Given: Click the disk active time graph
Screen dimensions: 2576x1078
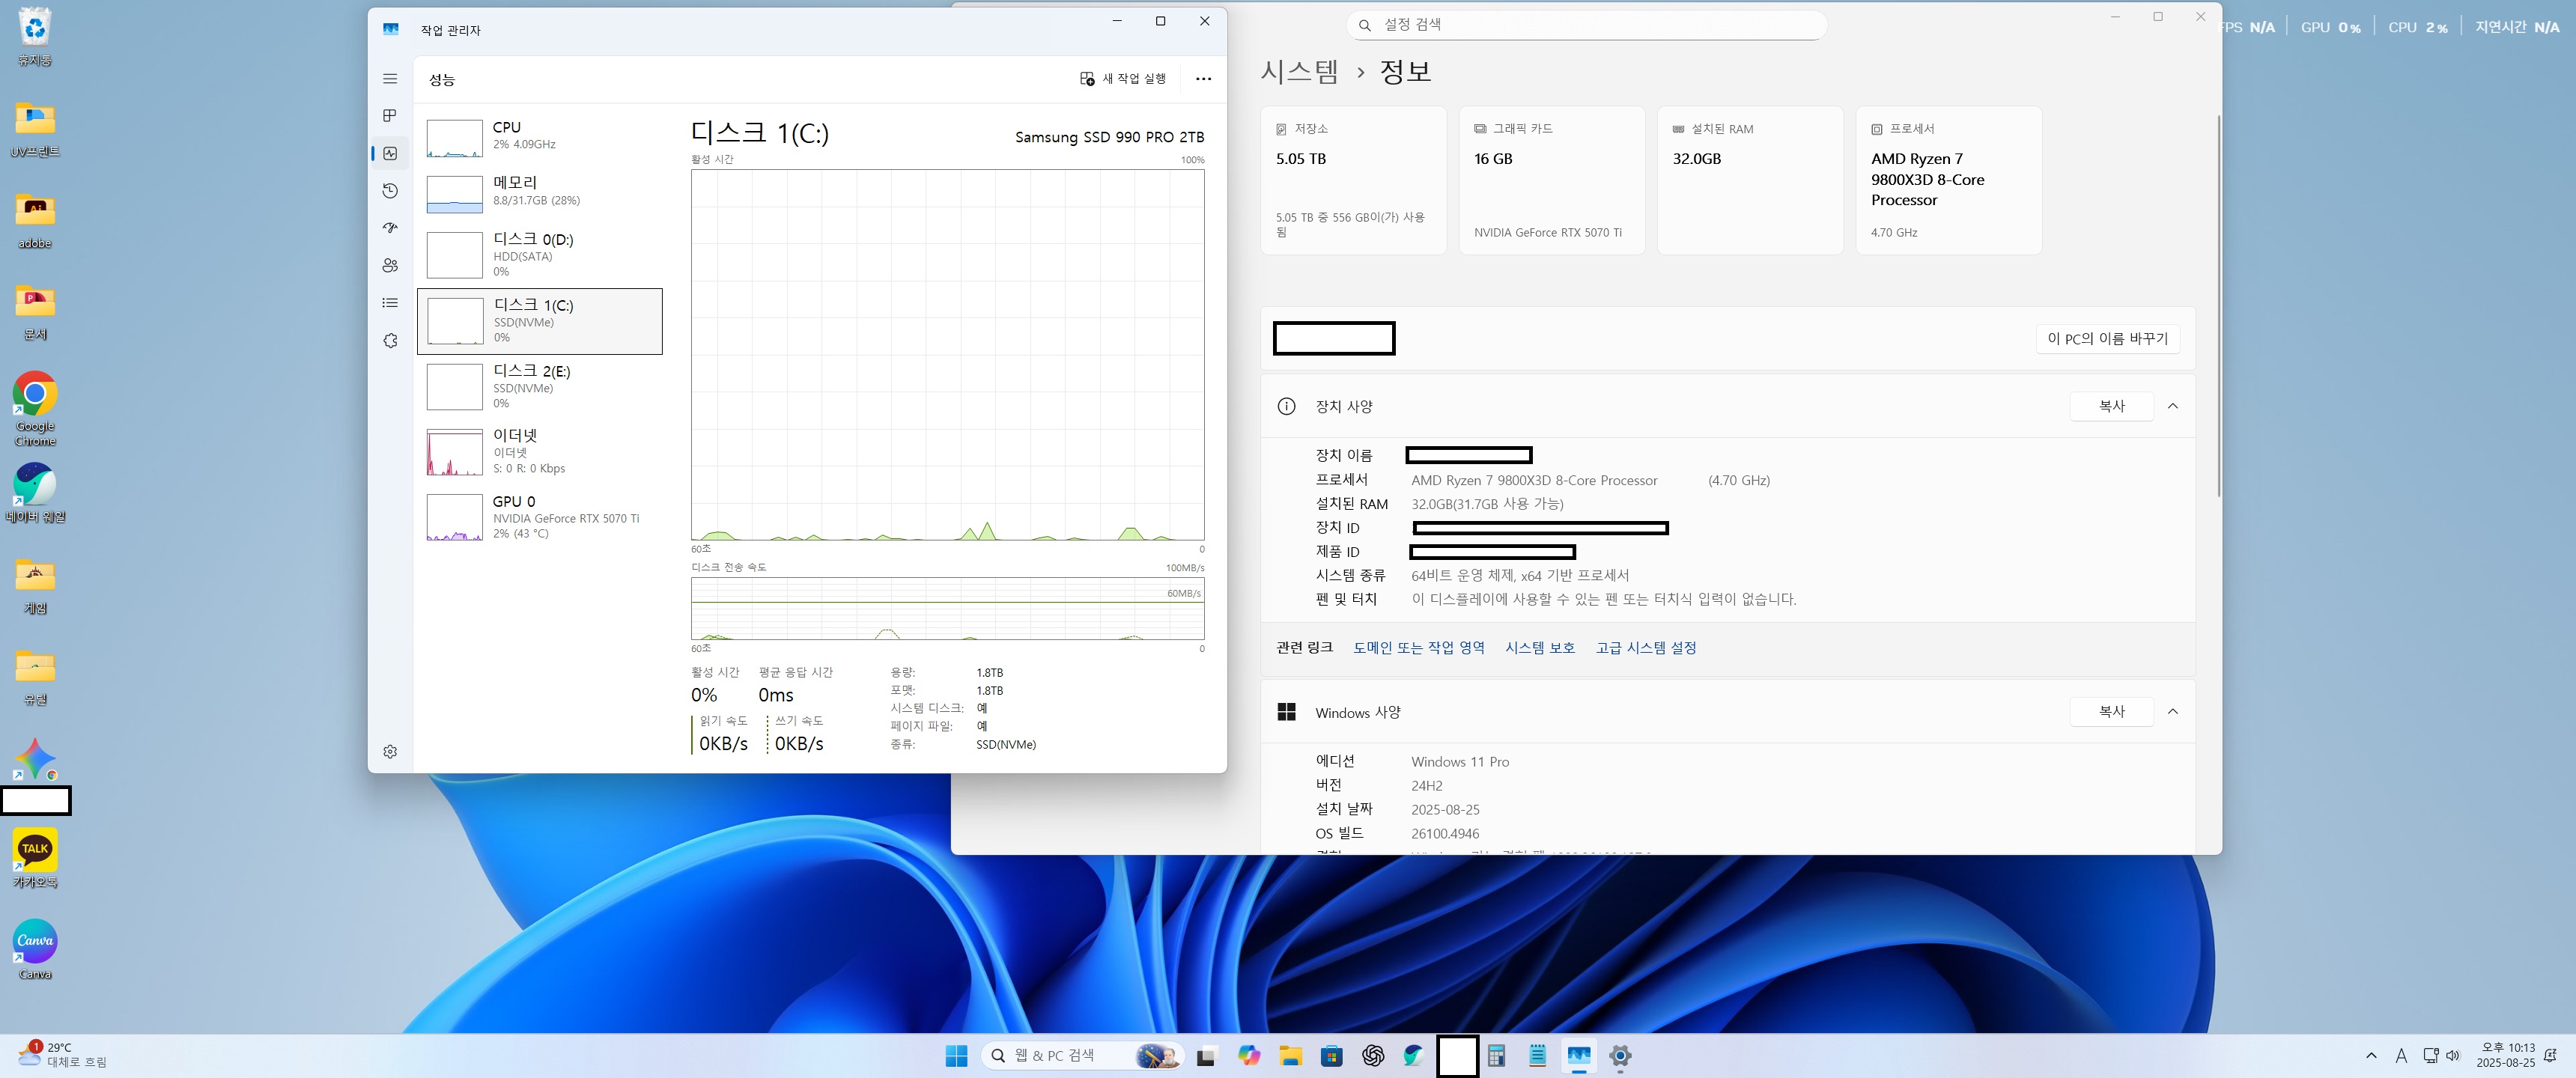Looking at the screenshot, I should [947, 355].
